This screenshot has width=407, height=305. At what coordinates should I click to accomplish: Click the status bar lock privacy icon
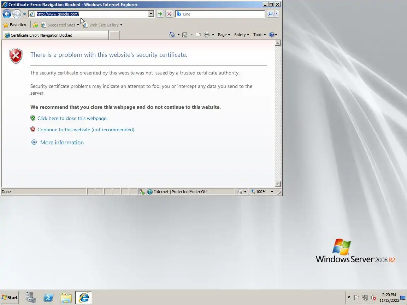pos(240,192)
